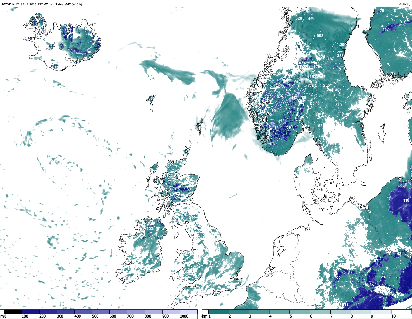Click the '117' visibility value in Finland

click(x=386, y=30)
